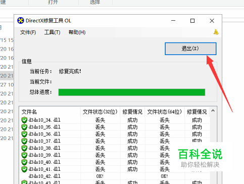
Task: Click 32位 丢失 status of d3dx10_34.dll
Action: [x=100, y=120]
